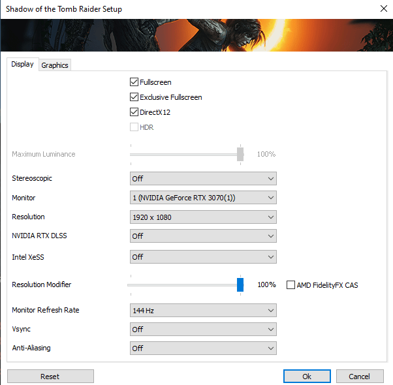Click the Maximum Luminance slider handle
393x385 pixels.
[x=240, y=154]
